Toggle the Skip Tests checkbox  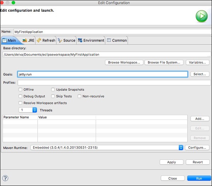53,96
